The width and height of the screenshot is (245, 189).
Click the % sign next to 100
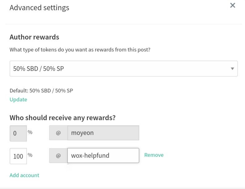(30, 155)
